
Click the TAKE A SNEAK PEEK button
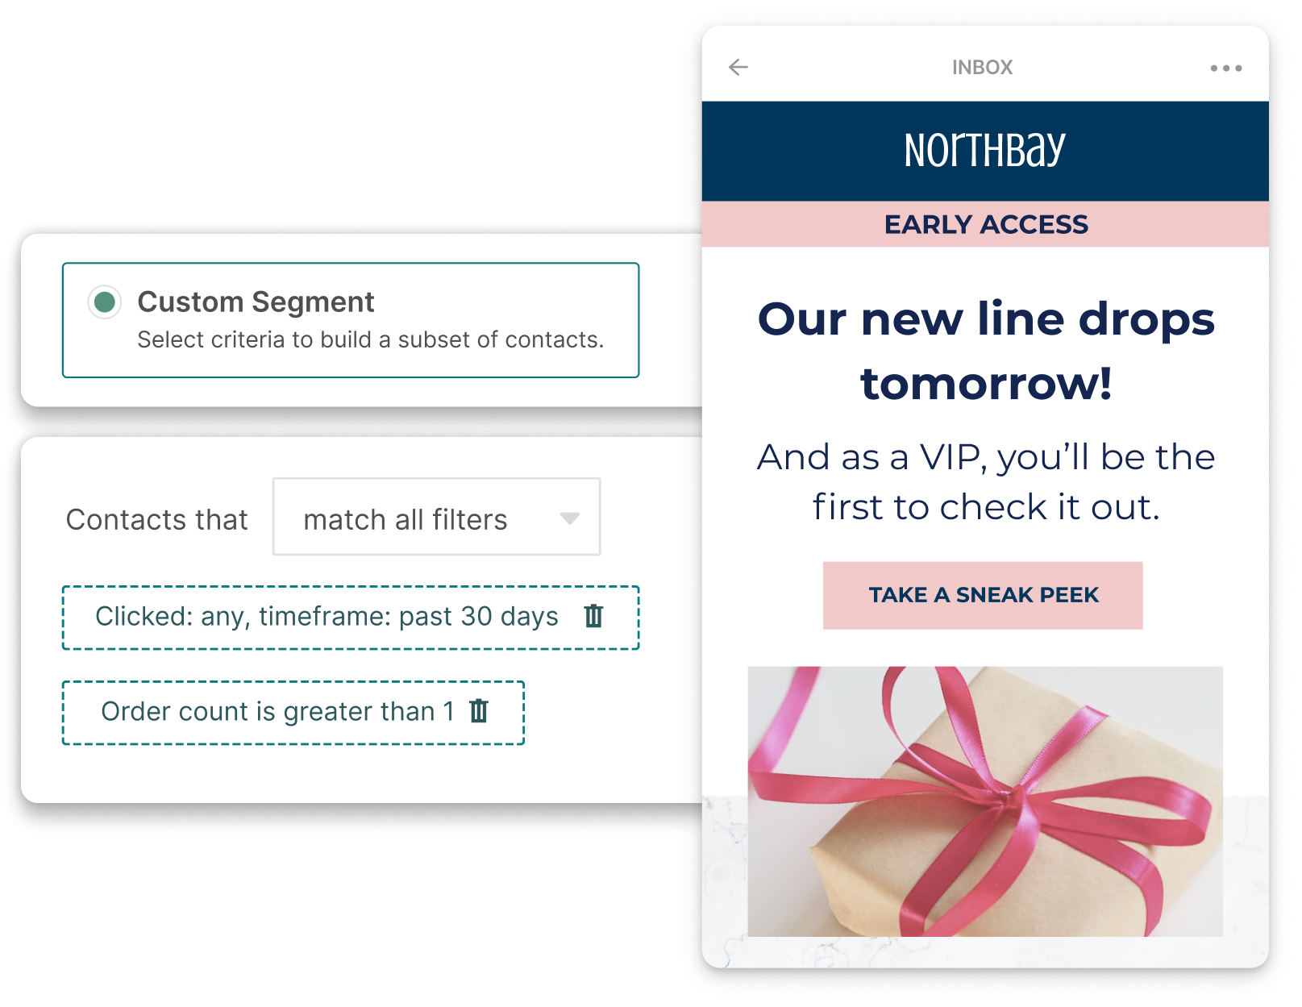point(983,595)
